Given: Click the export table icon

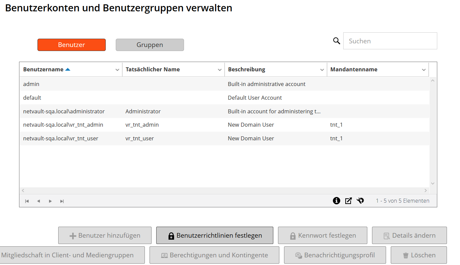Looking at the screenshot, I should tap(348, 201).
